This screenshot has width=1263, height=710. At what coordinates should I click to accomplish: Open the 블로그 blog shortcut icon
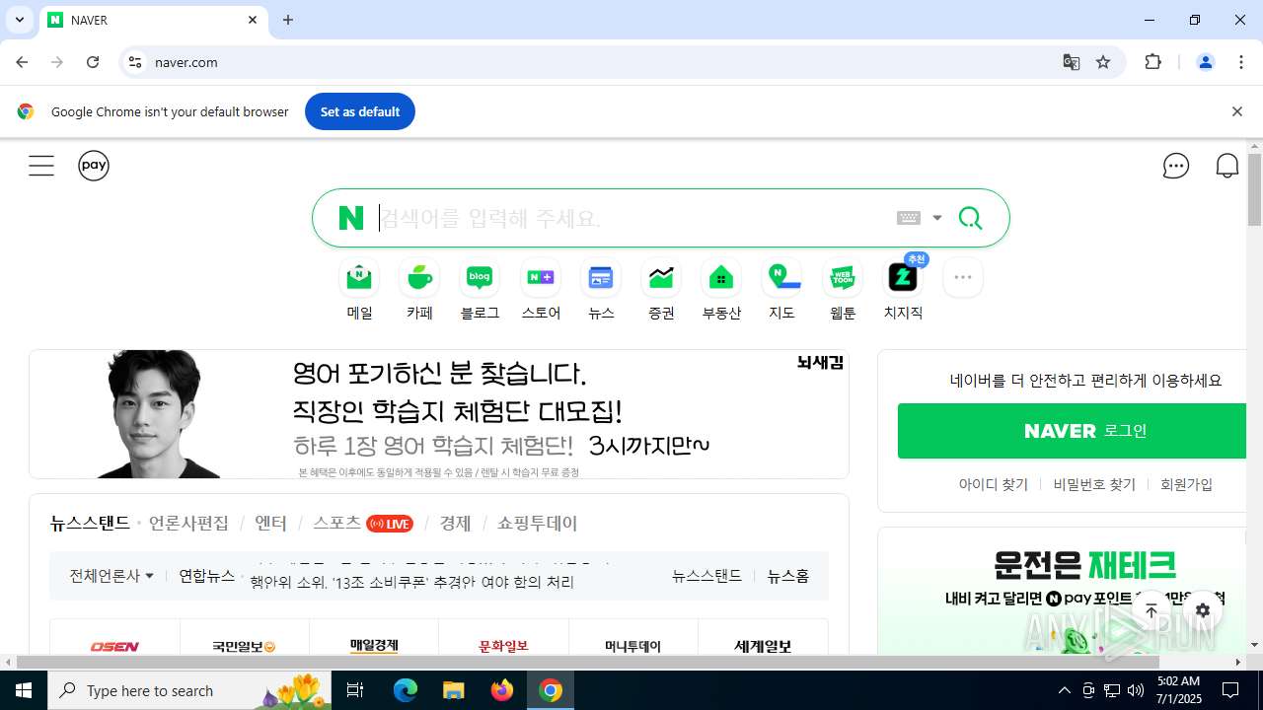[x=480, y=278]
